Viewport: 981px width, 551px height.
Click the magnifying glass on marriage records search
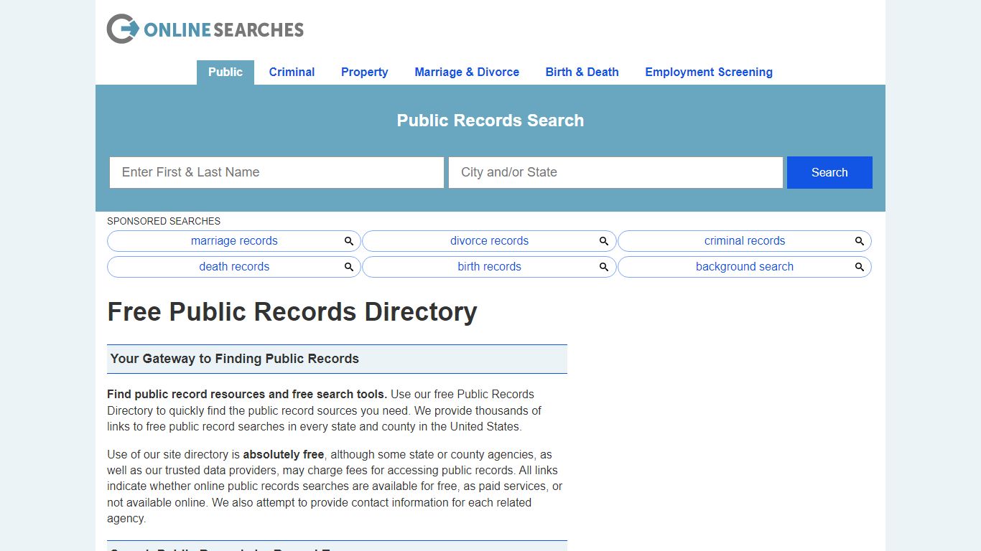[x=349, y=240]
